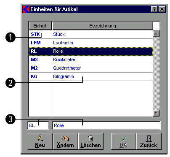Click the red-blue application logo in title bar

tap(26, 9)
